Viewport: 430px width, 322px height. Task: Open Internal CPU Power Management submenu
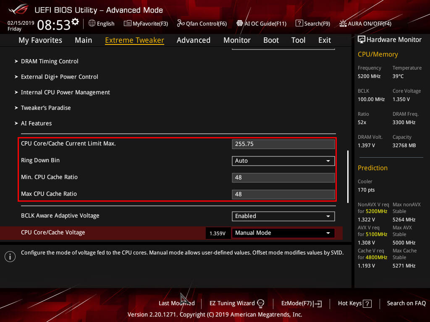[65, 92]
